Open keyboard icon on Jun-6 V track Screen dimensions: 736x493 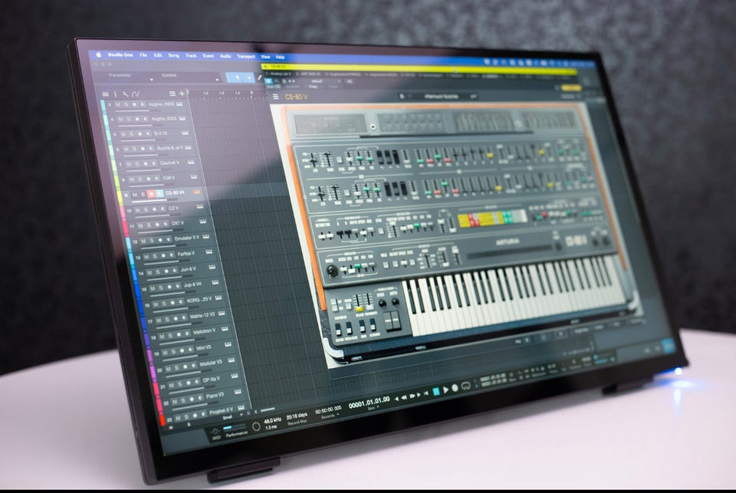212,267
